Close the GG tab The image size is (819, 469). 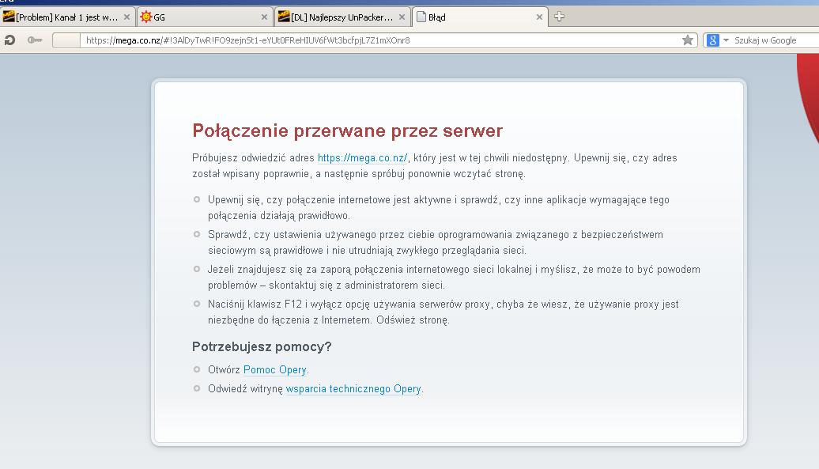click(x=264, y=17)
